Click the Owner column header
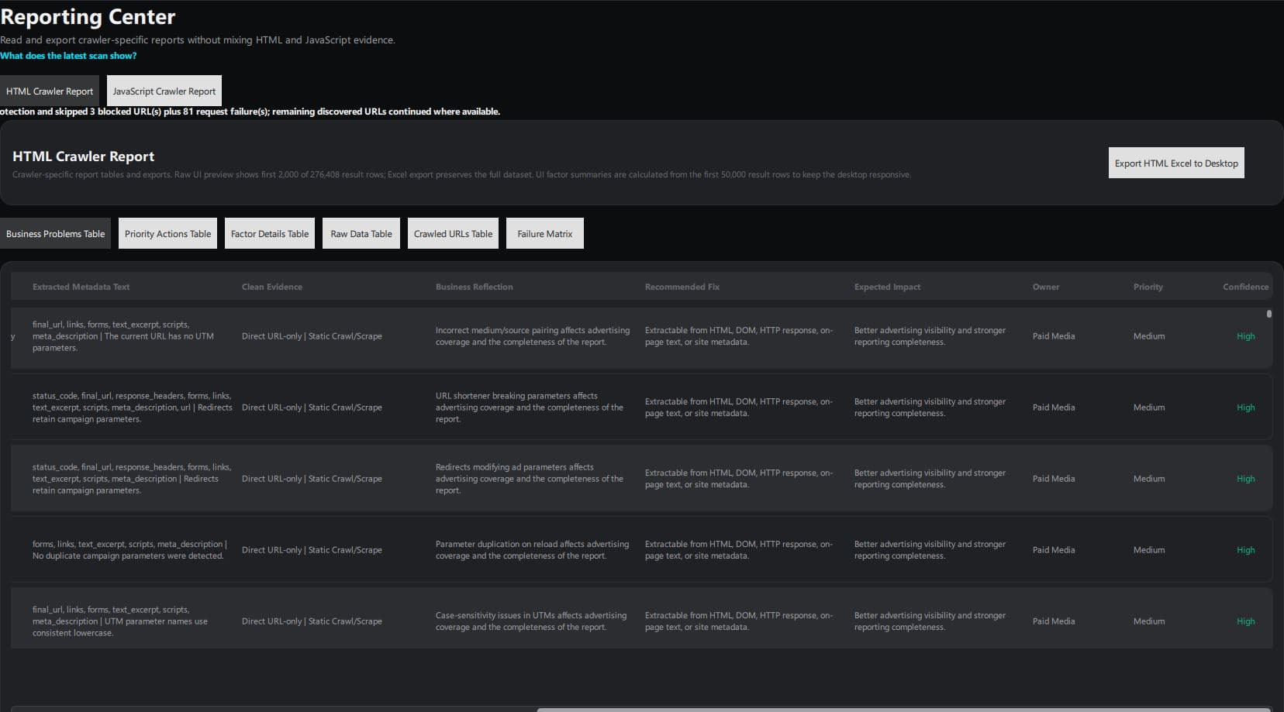This screenshot has height=712, width=1284. (x=1046, y=287)
